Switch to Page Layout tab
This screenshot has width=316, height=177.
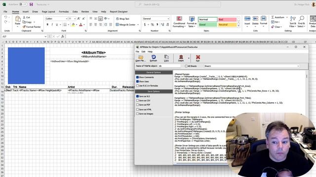48,12
